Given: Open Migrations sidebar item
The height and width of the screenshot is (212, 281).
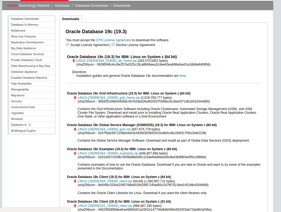Looking at the screenshot, I should [32, 96].
